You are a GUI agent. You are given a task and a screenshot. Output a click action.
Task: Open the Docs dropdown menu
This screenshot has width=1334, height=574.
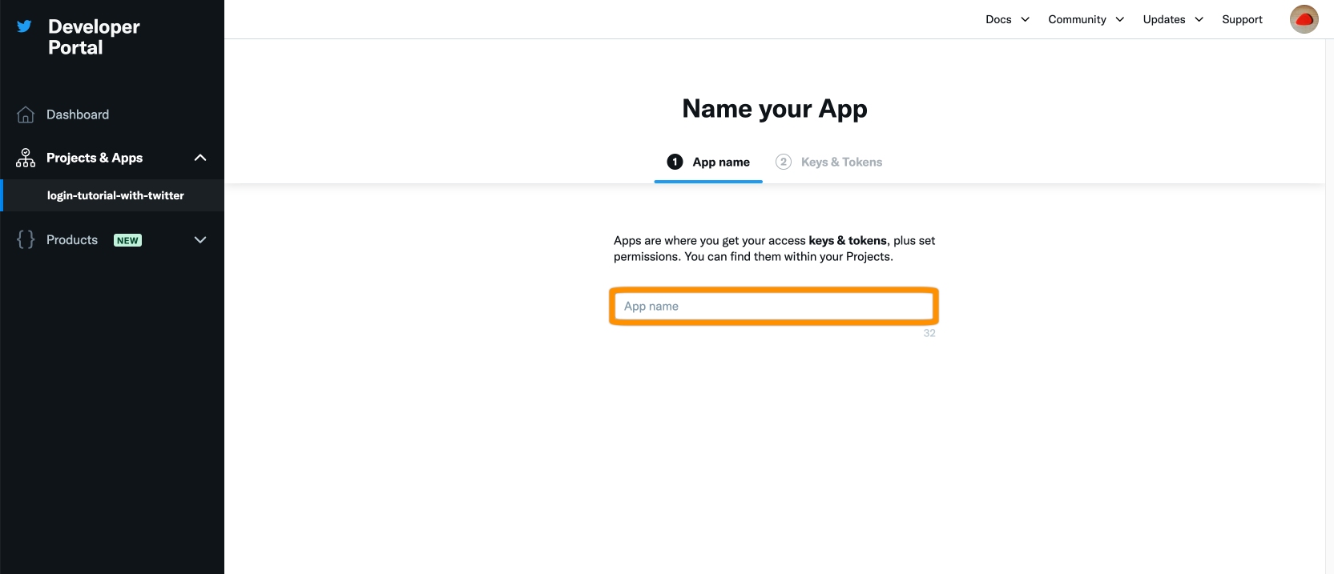1007,19
